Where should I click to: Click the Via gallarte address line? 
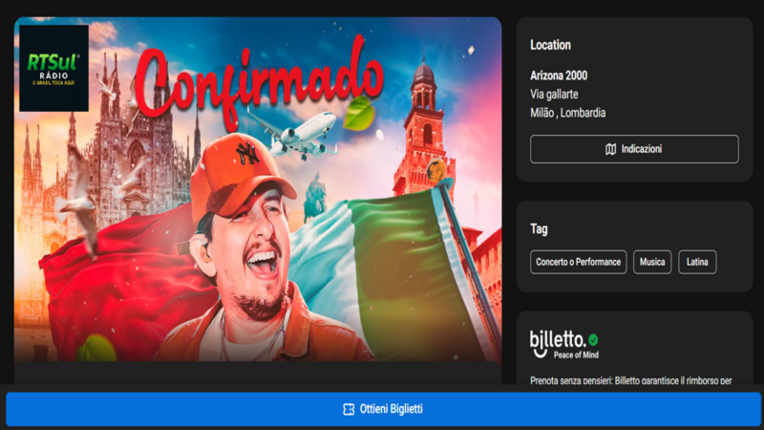pyautogui.click(x=554, y=94)
